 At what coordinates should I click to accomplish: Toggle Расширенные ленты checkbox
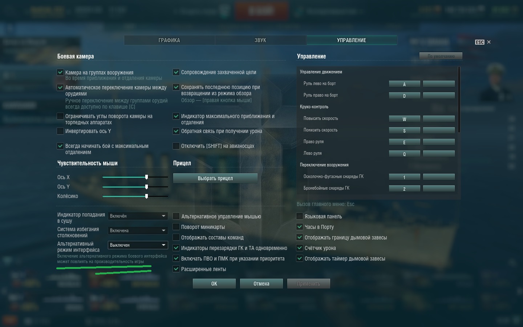click(x=176, y=269)
